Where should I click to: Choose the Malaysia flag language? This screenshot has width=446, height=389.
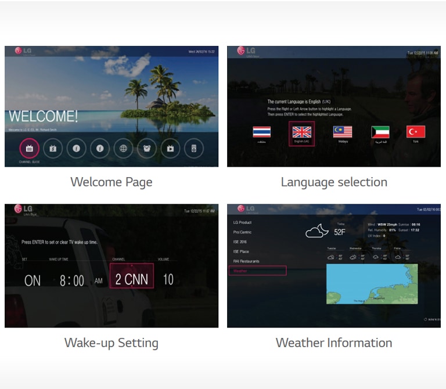[343, 132]
